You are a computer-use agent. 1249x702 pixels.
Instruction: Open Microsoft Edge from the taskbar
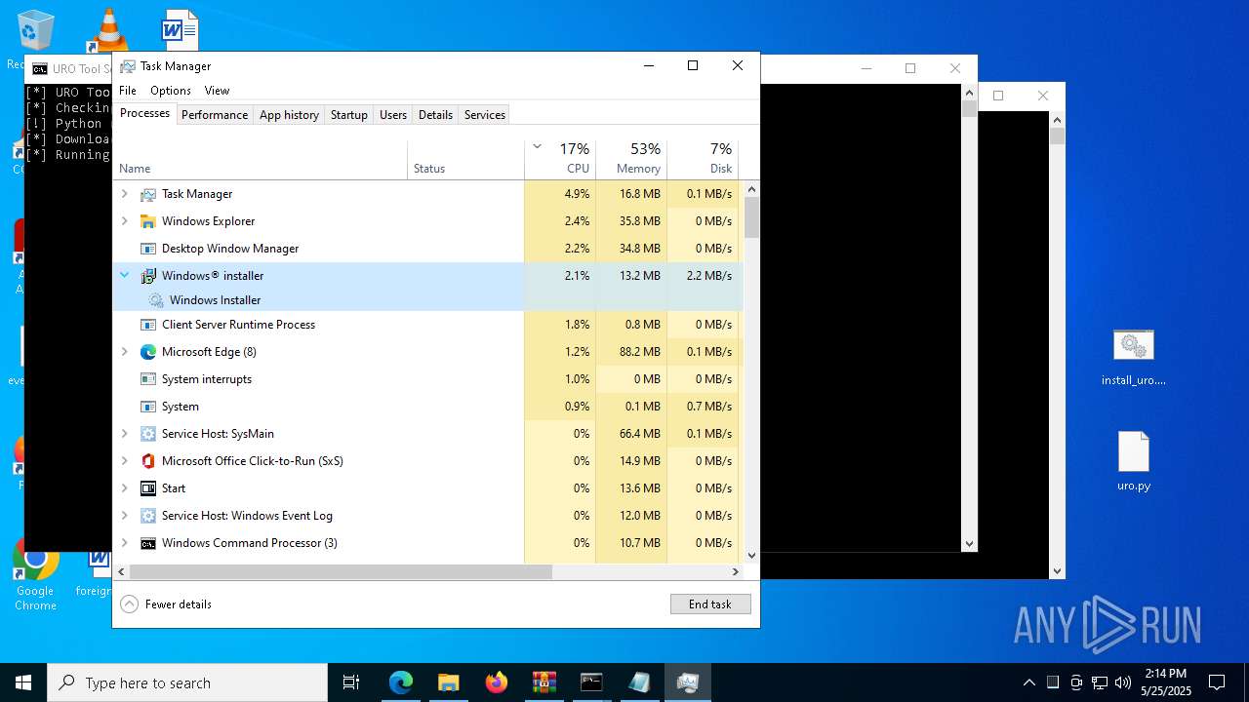coord(401,682)
